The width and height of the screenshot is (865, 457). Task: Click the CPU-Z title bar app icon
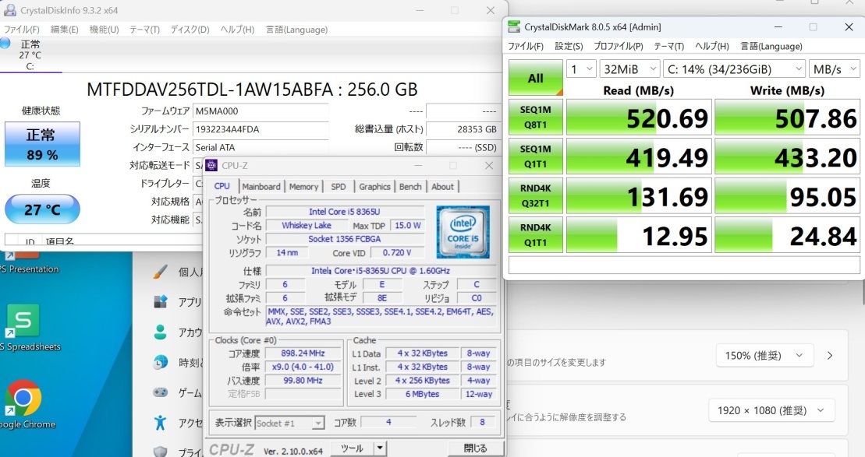pos(211,165)
